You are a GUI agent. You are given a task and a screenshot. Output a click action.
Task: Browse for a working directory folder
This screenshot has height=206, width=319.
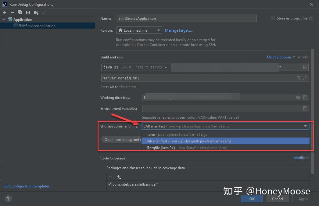point(298,97)
